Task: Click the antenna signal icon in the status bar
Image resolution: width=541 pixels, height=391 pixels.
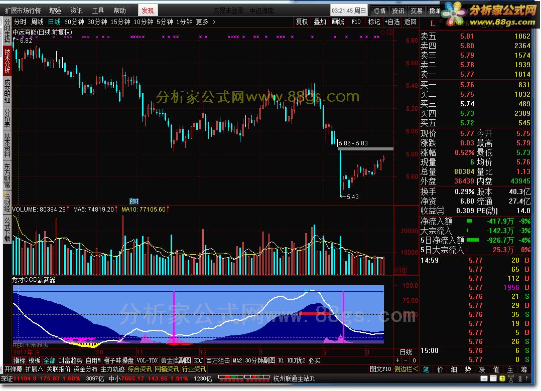Action: pyautogui.click(x=511, y=378)
